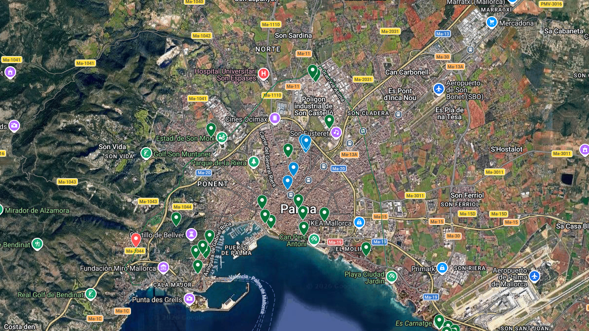This screenshot has height=331, width=589.
Task: Select the Estadi de Son Moix stadium icon
Action: (222, 138)
